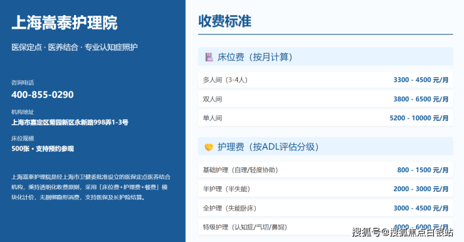Click the price 2000 - 3000 元/月
The height and width of the screenshot is (242, 464).
[x=421, y=189]
